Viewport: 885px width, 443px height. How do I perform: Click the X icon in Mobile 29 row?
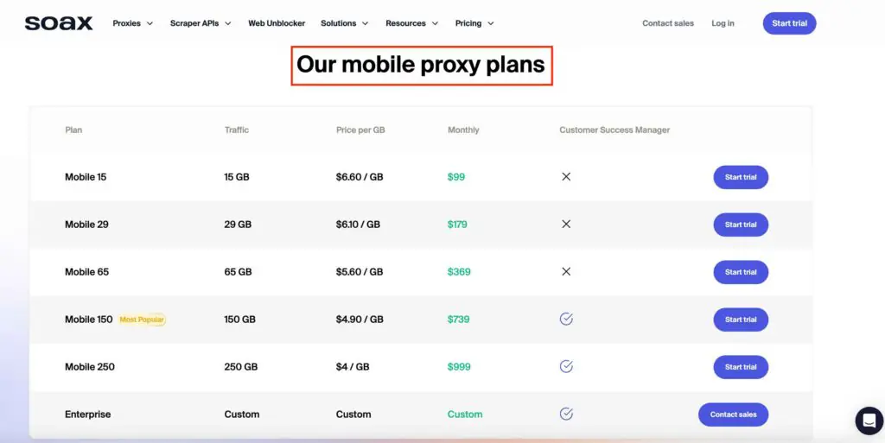(566, 225)
